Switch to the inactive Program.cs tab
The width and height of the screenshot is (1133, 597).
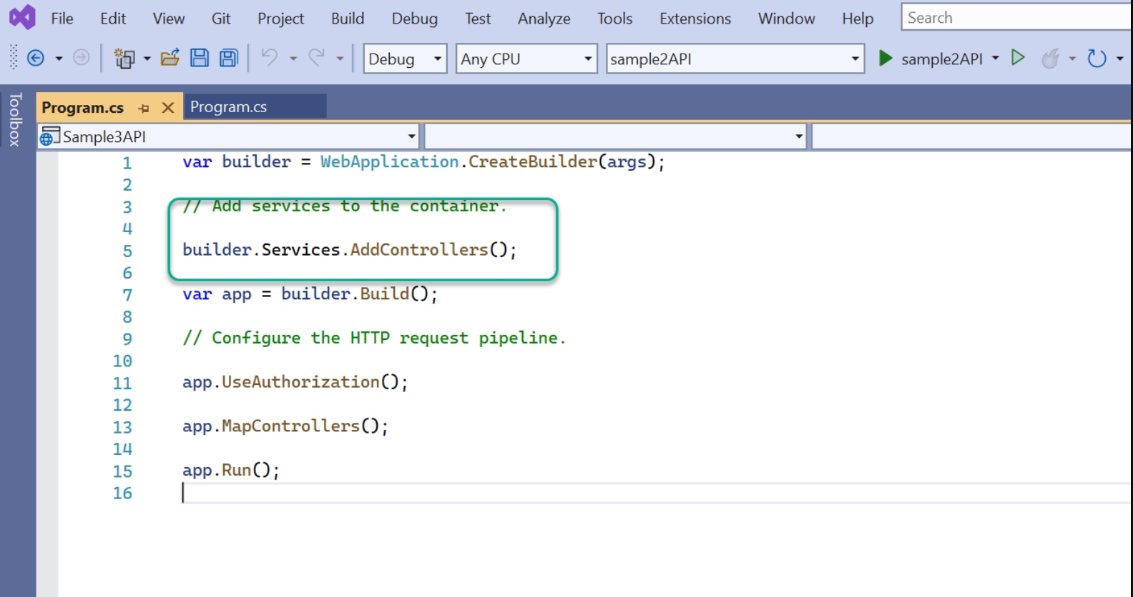(x=228, y=107)
